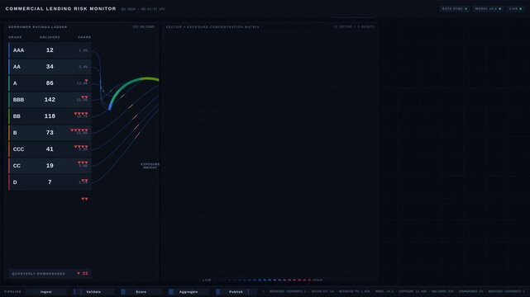Click the Validate pipeline stage
Viewport: 530px width, 297px height.
point(93,292)
